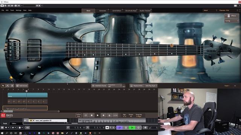
Task: Toggle host cycle loop button
Action: click(x=120, y=127)
